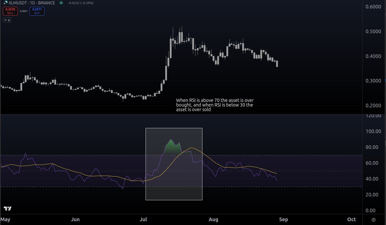Select the SELL price label icon

10,11
